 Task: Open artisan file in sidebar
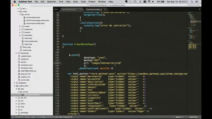[x=24, y=62]
